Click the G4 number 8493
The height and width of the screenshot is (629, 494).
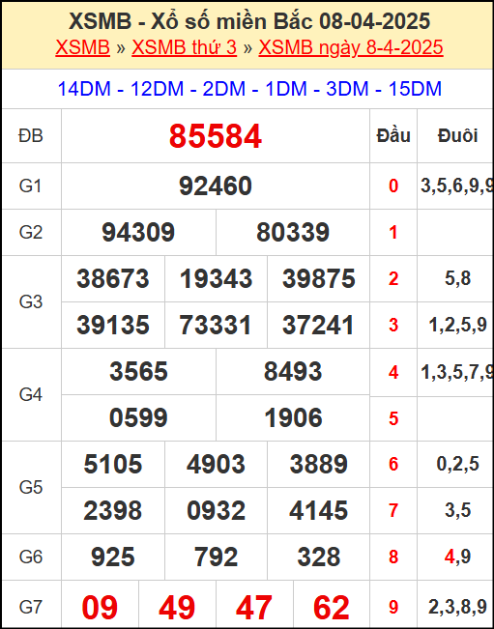(293, 371)
